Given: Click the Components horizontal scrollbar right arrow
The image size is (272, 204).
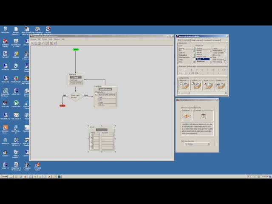Looking at the screenshot, I should 226,93.
